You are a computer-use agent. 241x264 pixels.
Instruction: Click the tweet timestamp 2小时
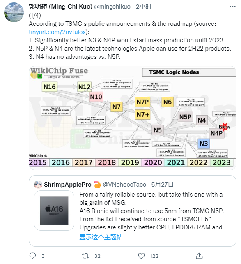[x=144, y=7]
